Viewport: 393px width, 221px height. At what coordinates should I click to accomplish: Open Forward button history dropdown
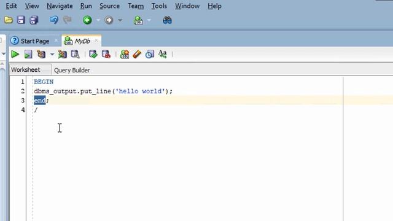120,20
